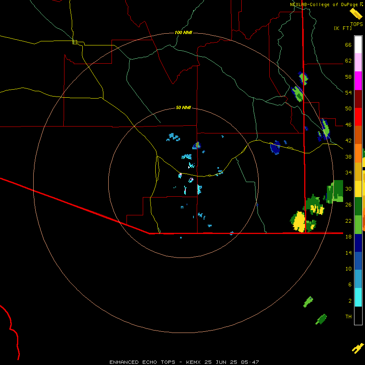This screenshot has height=365, width=365.
Task: Pick the 38 scale label
Action: tap(348, 157)
